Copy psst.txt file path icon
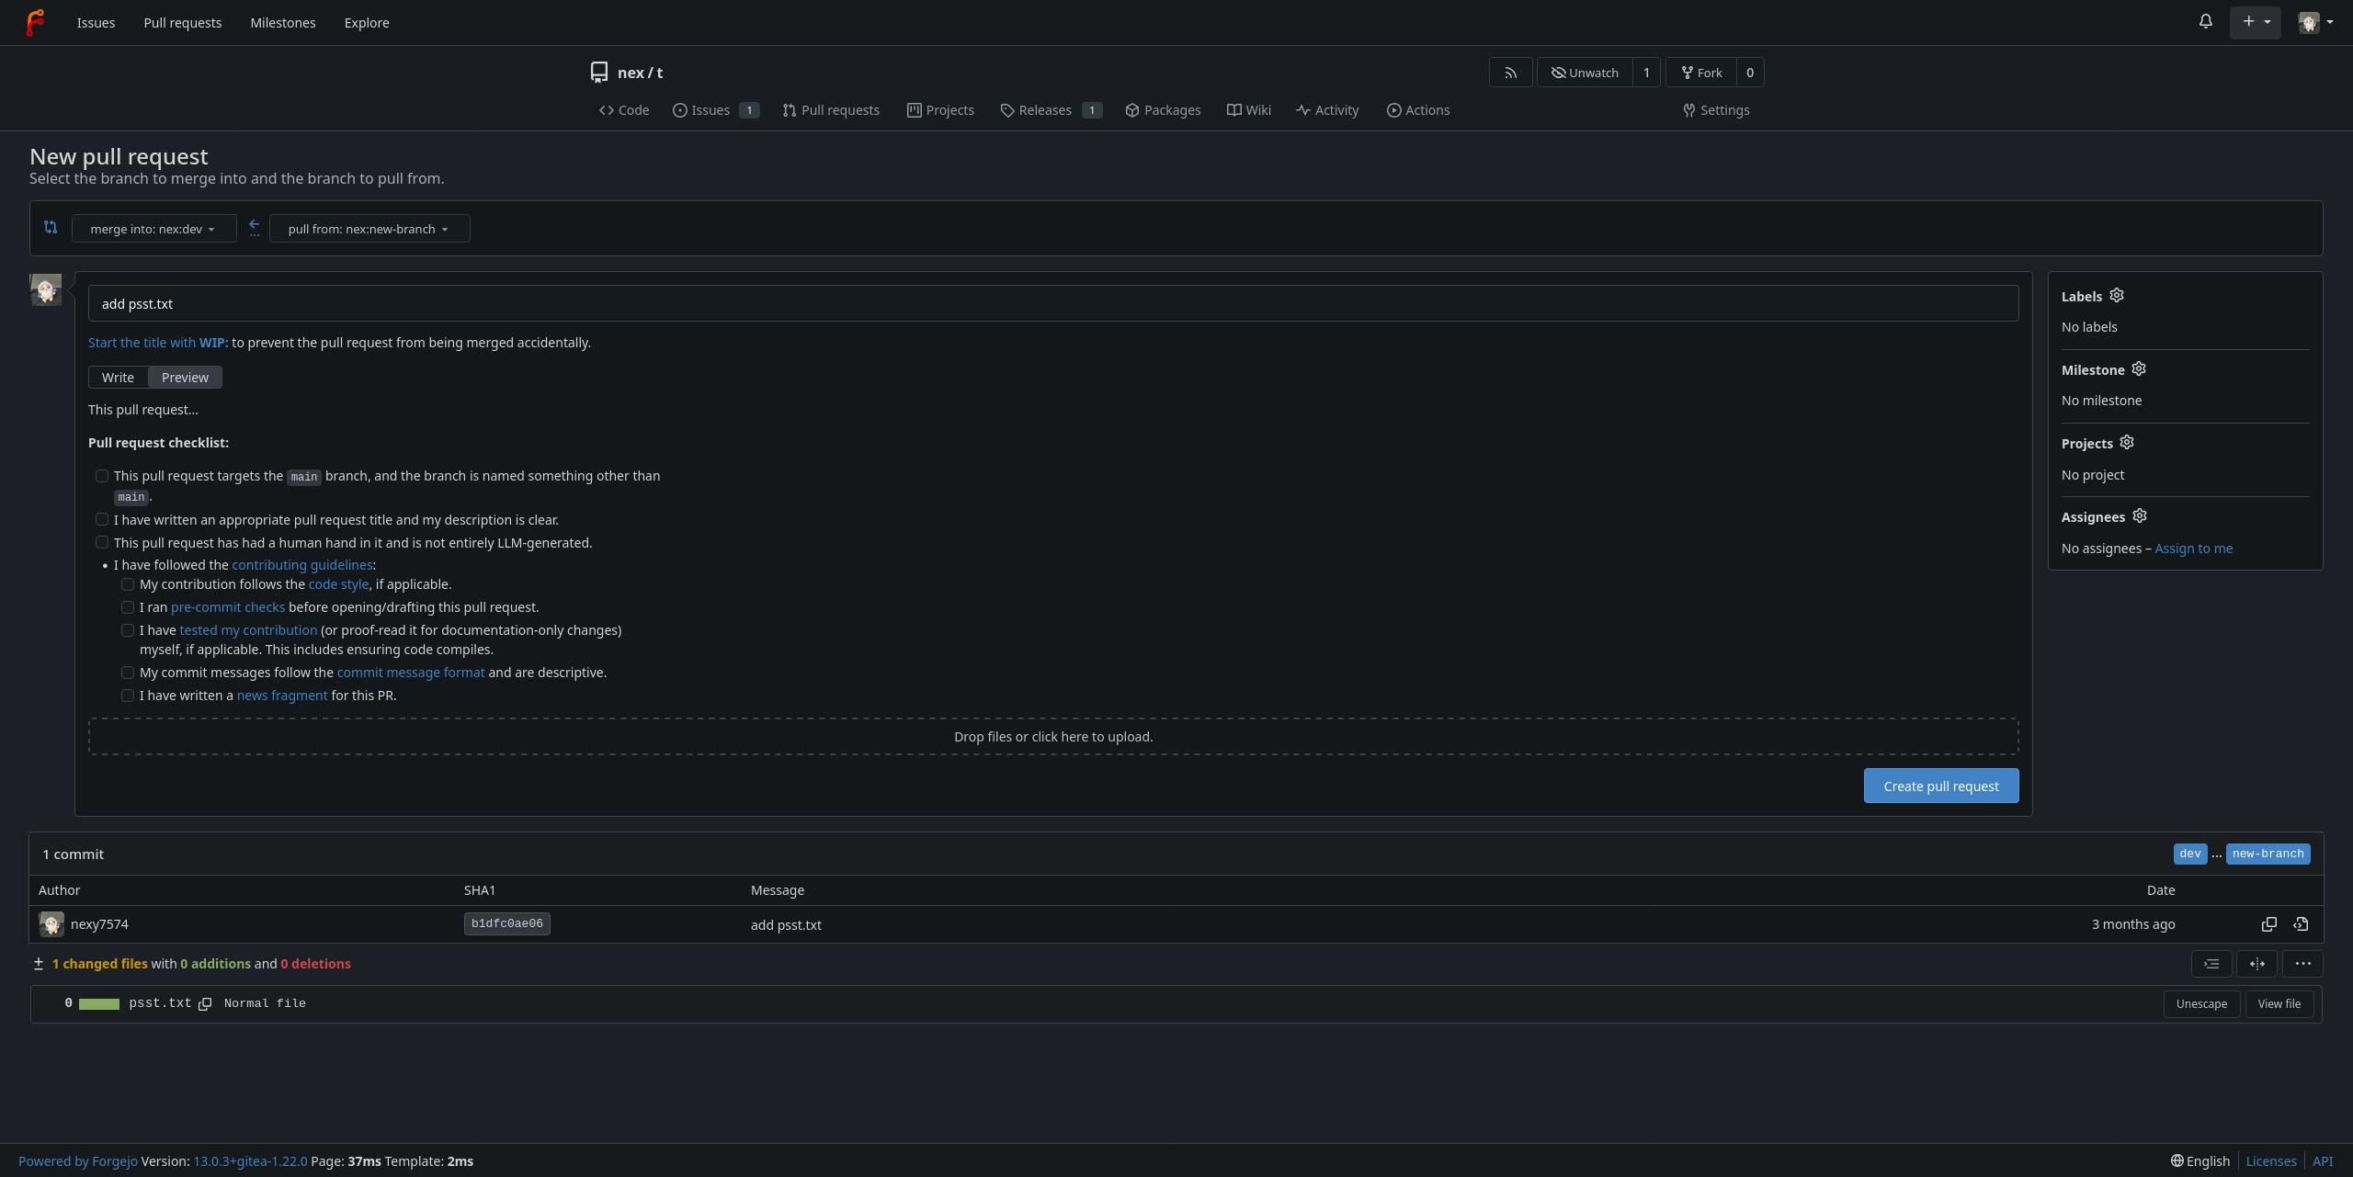This screenshot has height=1177, width=2353. pyautogui.click(x=205, y=1004)
